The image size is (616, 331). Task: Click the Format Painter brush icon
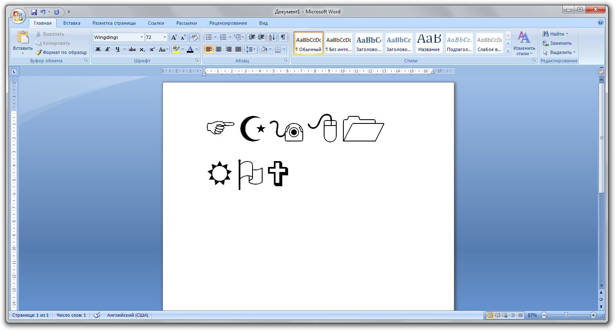coord(39,52)
